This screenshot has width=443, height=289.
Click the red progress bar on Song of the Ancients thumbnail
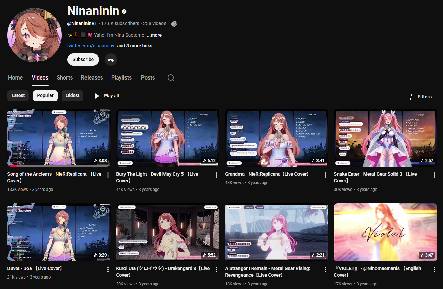tap(13, 166)
